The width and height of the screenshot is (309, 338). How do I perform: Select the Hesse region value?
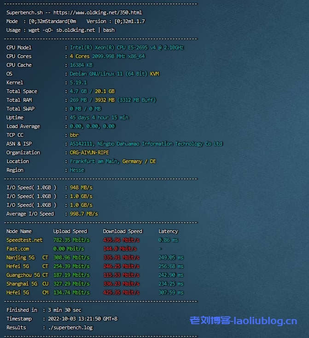pyautogui.click(x=77, y=170)
